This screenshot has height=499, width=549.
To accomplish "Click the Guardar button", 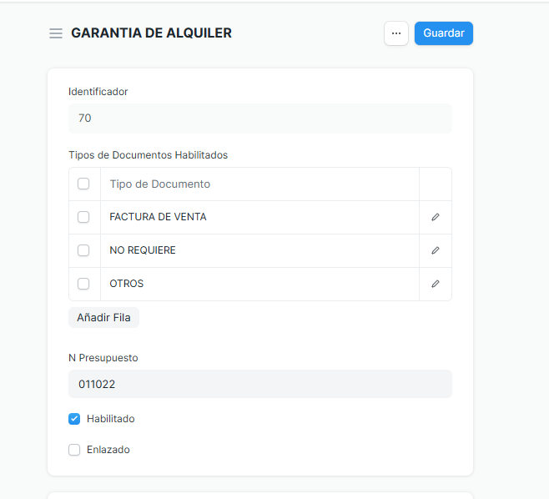I will click(444, 33).
